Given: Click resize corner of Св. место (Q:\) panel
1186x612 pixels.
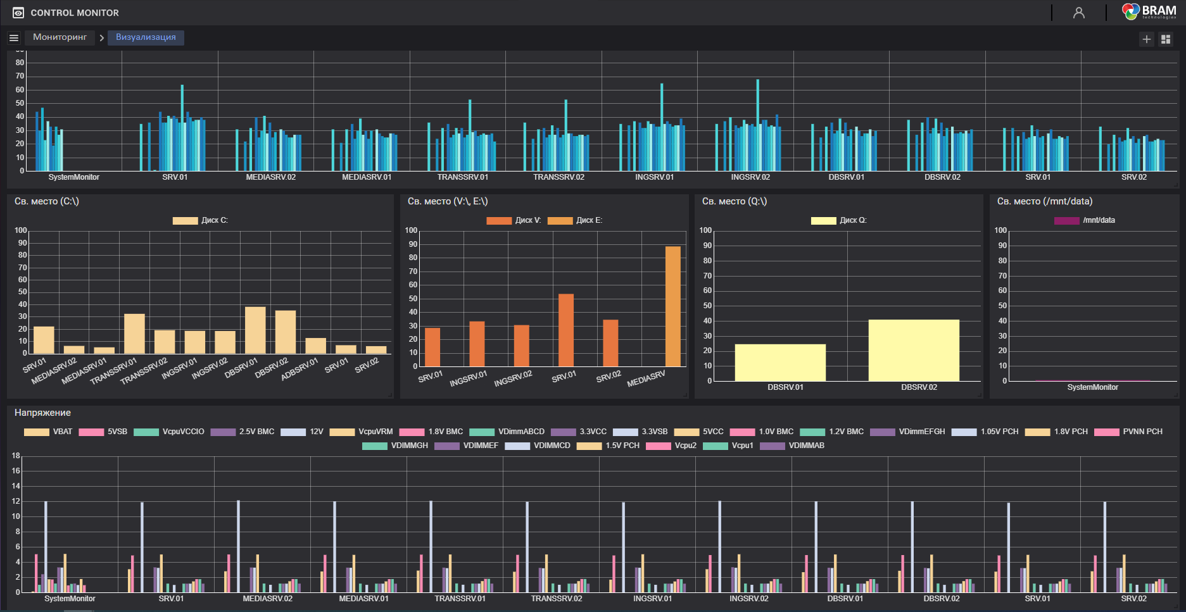Looking at the screenshot, I should [980, 395].
